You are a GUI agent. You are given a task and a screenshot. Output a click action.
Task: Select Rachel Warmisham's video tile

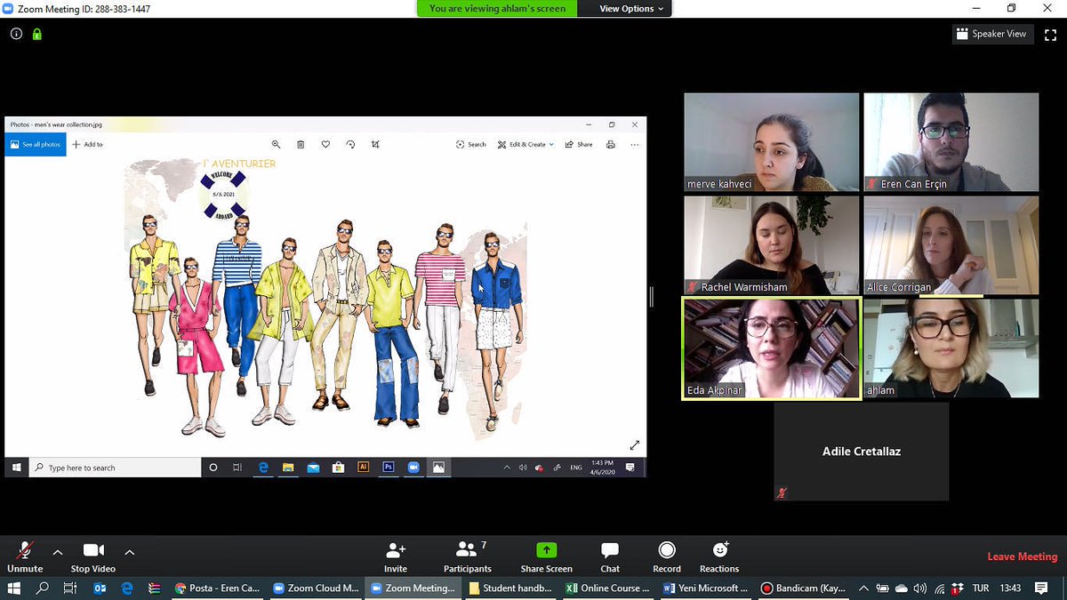pos(772,245)
